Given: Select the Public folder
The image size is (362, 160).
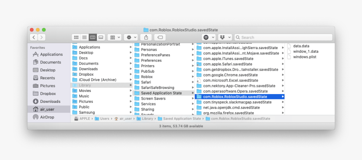Looking at the screenshot, I should [101, 107].
